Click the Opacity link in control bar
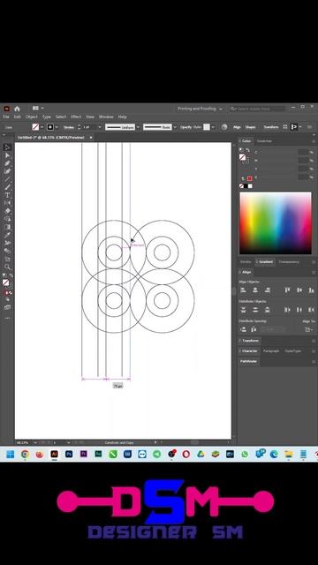 pyautogui.click(x=186, y=127)
